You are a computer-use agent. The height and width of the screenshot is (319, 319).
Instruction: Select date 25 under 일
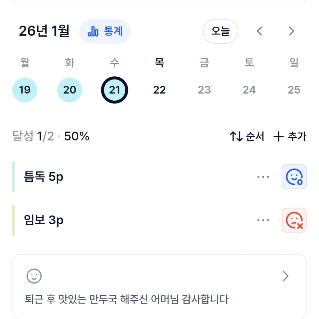[x=294, y=90]
